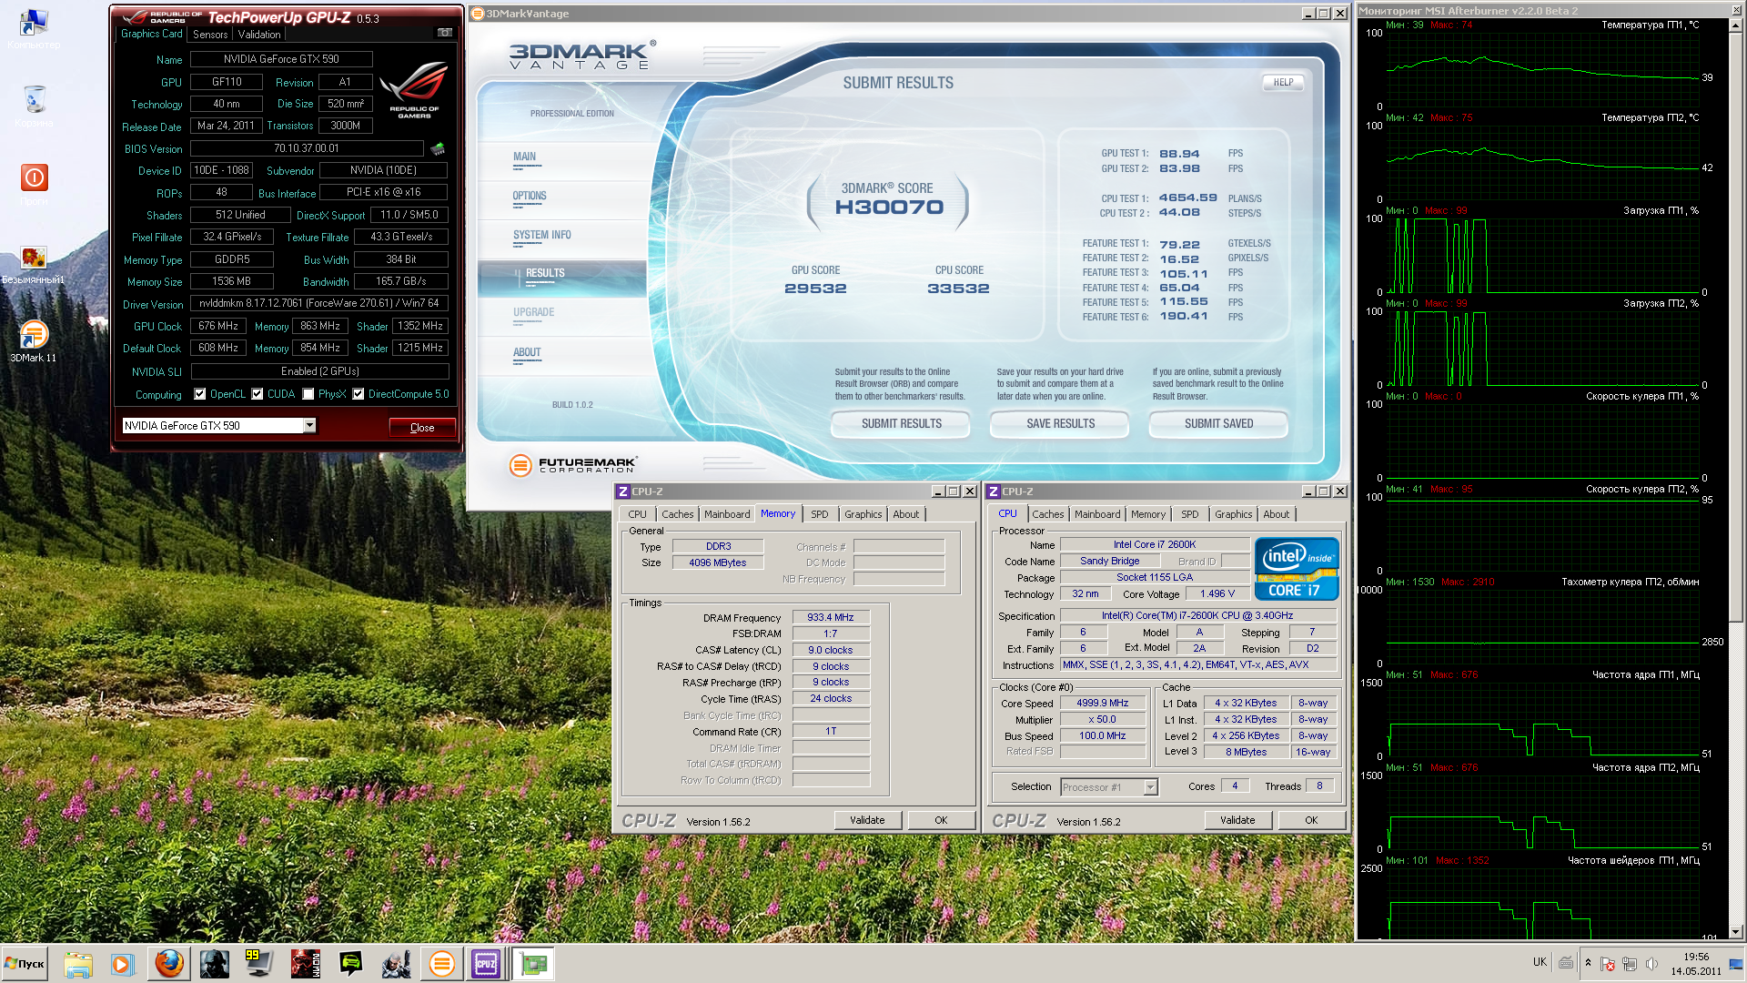Click the GPU-Z screenshot camera icon

444,33
